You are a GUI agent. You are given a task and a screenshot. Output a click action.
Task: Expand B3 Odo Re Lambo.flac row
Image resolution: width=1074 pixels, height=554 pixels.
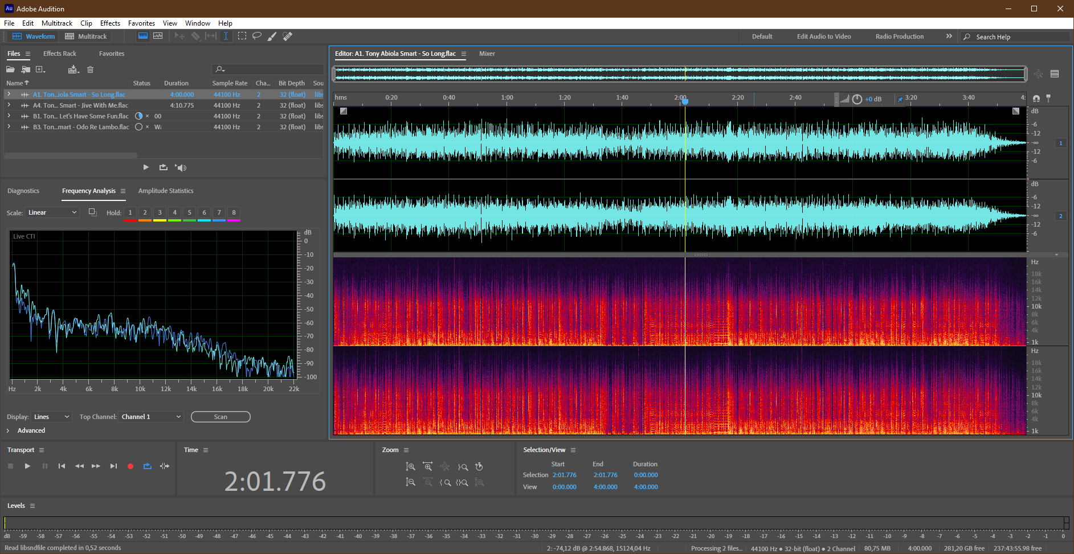[9, 126]
